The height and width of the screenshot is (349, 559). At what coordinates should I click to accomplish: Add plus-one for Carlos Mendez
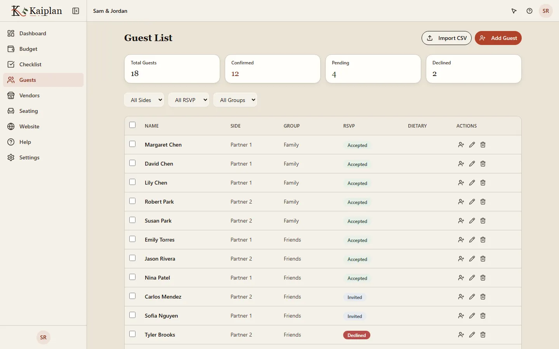pyautogui.click(x=461, y=297)
